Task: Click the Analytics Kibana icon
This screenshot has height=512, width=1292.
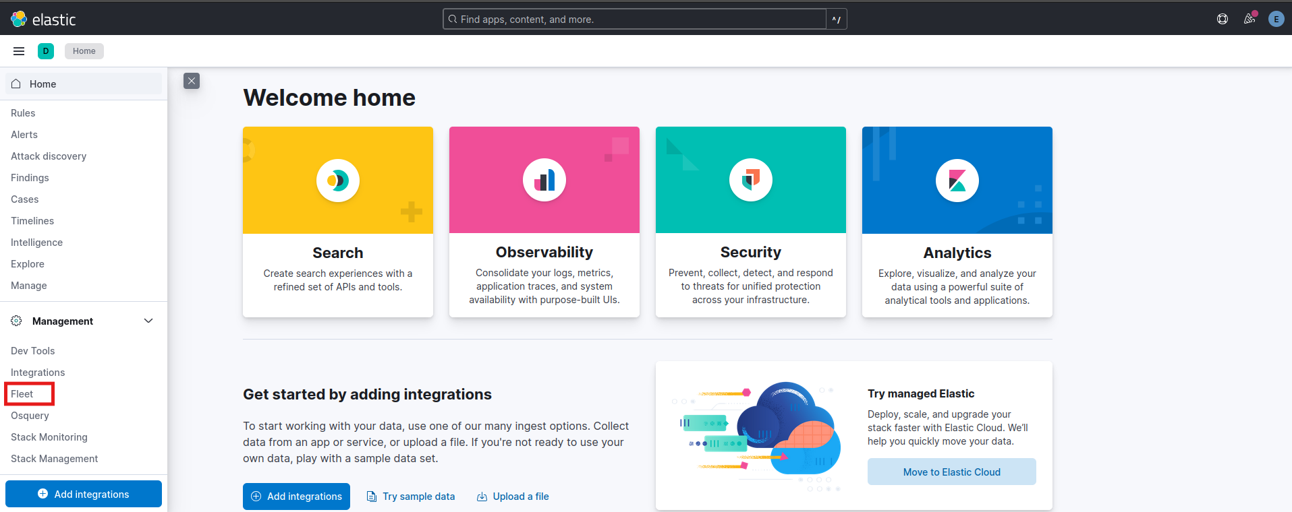Action: point(957,181)
